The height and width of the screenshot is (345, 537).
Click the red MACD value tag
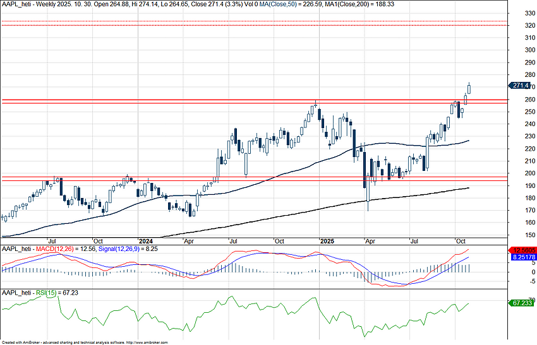click(522, 250)
